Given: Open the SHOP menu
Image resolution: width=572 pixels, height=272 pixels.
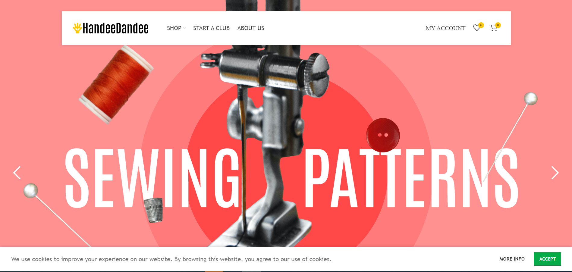Looking at the screenshot, I should [174, 28].
